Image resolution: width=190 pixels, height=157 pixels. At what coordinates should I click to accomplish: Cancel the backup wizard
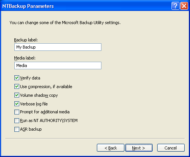(x=171, y=148)
